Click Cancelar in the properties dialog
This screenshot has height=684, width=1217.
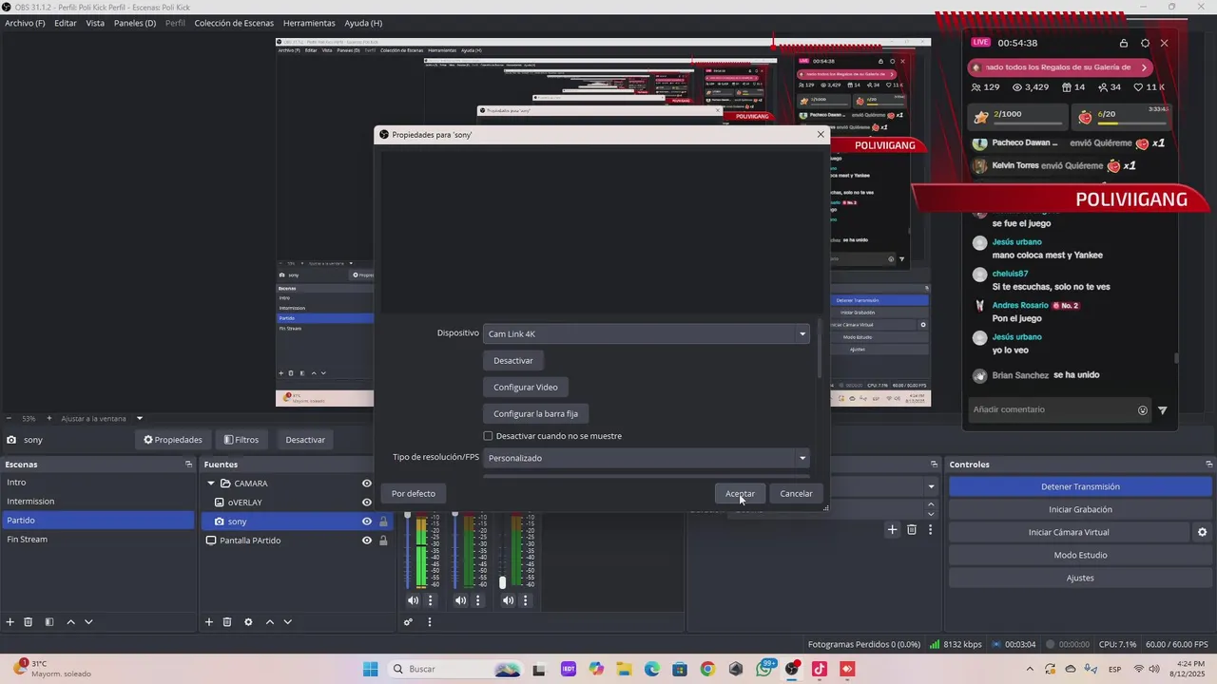(796, 493)
